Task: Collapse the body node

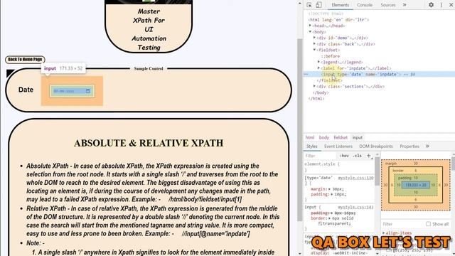Action: (x=310, y=31)
